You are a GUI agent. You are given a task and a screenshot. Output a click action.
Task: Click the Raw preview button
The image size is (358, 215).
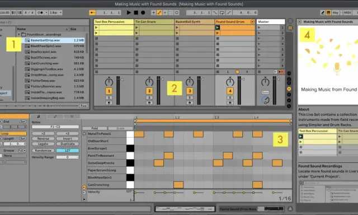click(83, 106)
